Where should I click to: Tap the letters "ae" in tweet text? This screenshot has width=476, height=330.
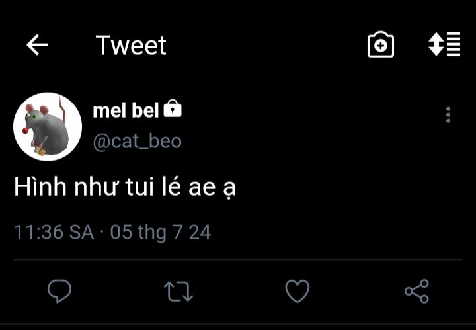(x=204, y=188)
